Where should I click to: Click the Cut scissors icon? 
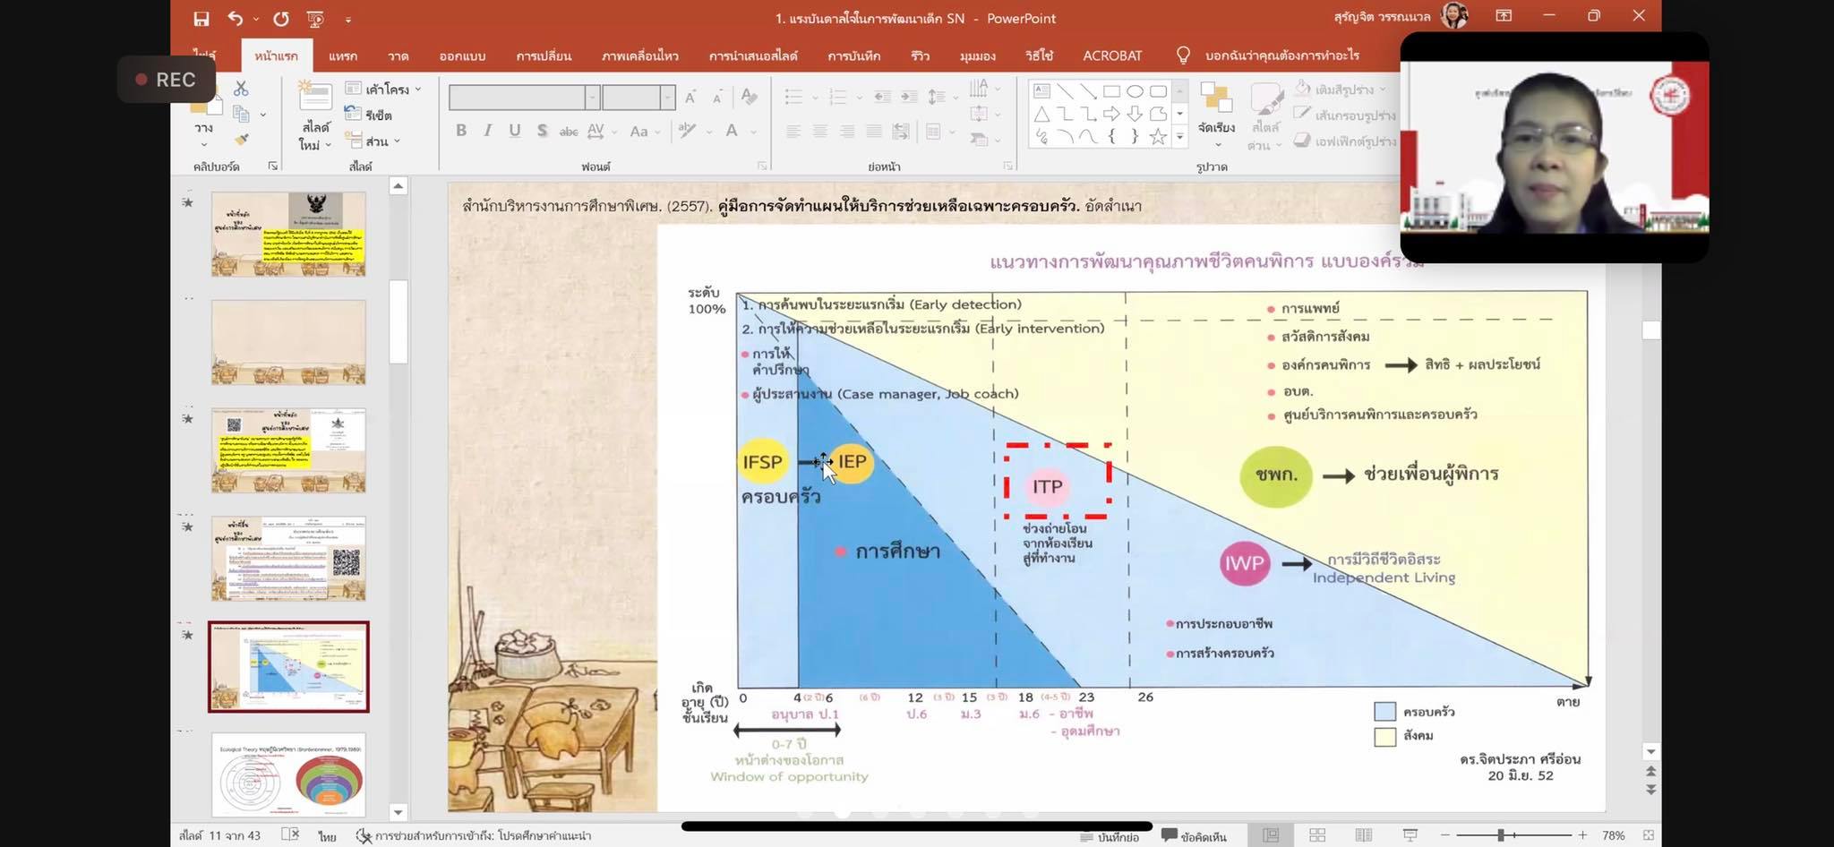tap(241, 89)
